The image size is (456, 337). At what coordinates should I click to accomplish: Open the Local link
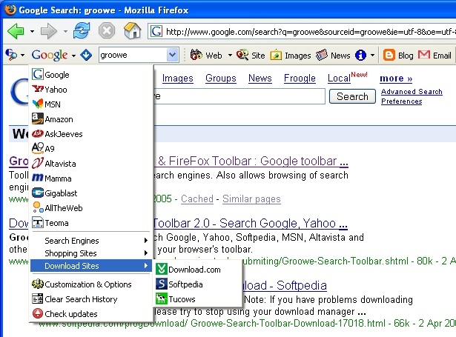point(339,79)
